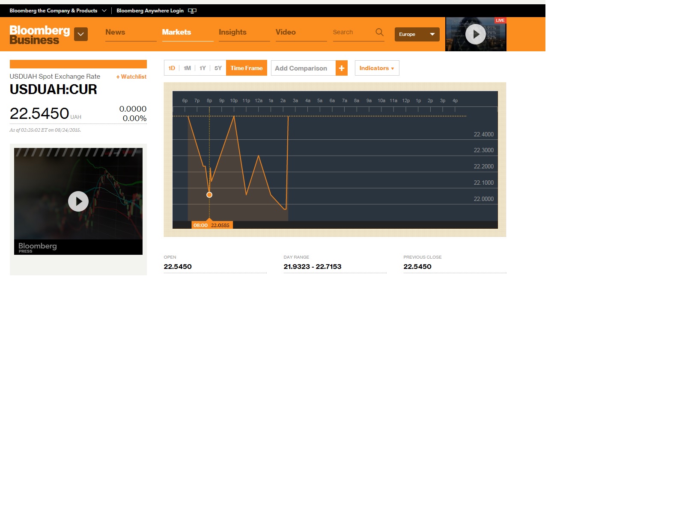
Task: Click the 22.0000 price axis label
Action: pos(484,199)
